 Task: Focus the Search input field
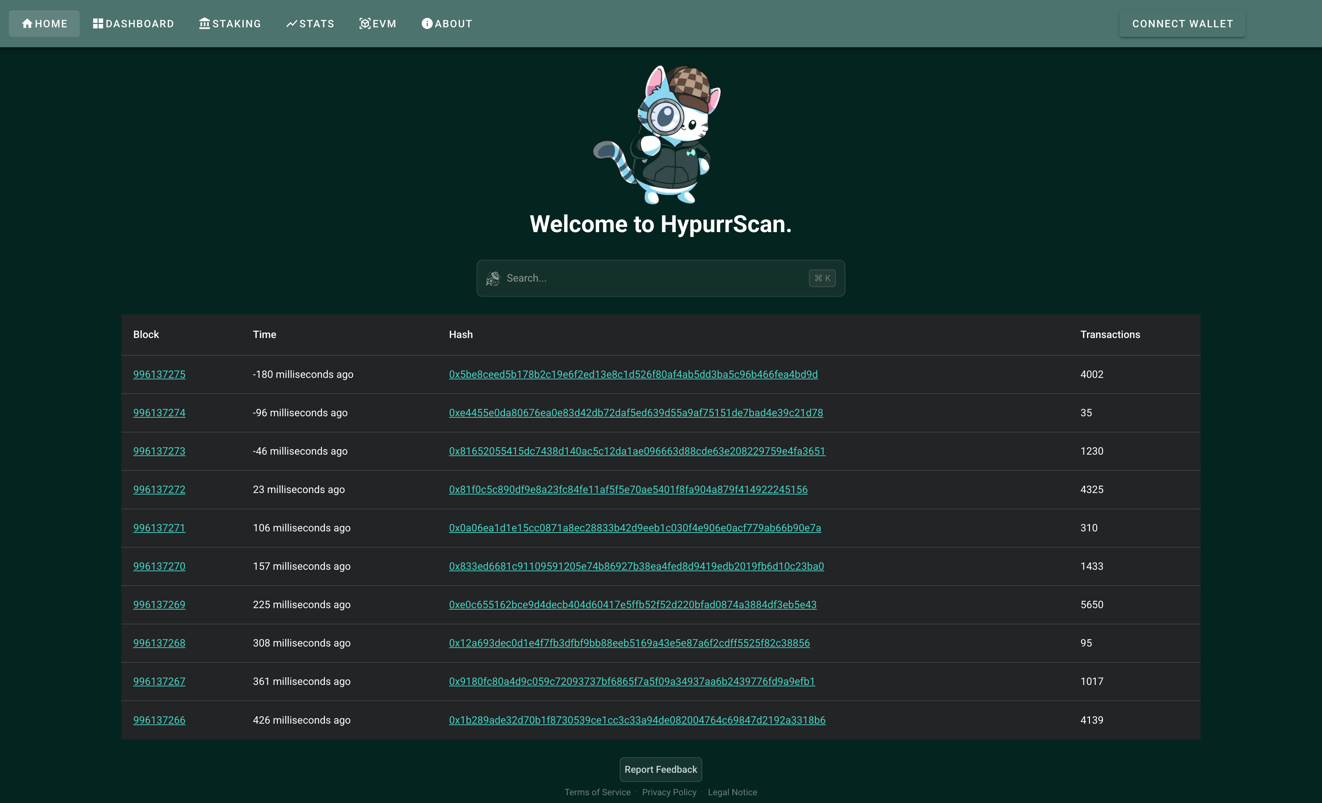pyautogui.click(x=661, y=278)
